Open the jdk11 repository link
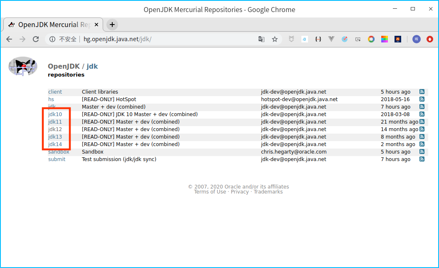This screenshot has width=439, height=268. (55, 122)
